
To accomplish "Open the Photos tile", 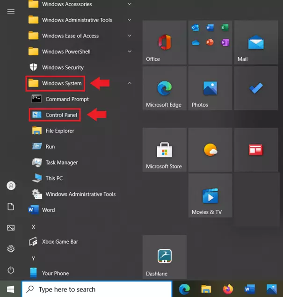I will [210, 88].
